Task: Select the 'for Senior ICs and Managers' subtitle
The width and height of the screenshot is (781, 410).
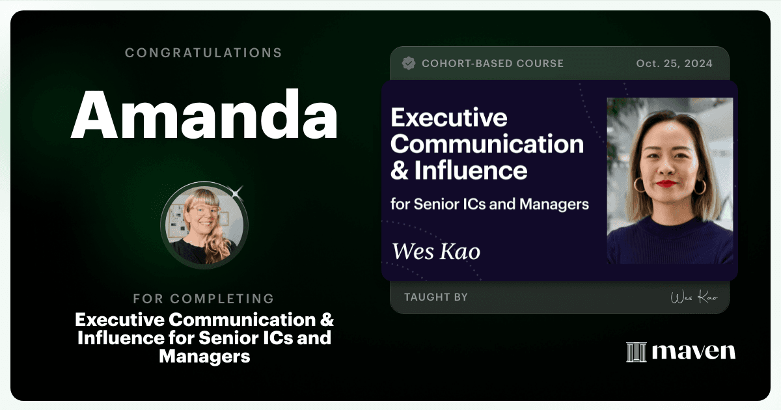Action: coord(489,204)
